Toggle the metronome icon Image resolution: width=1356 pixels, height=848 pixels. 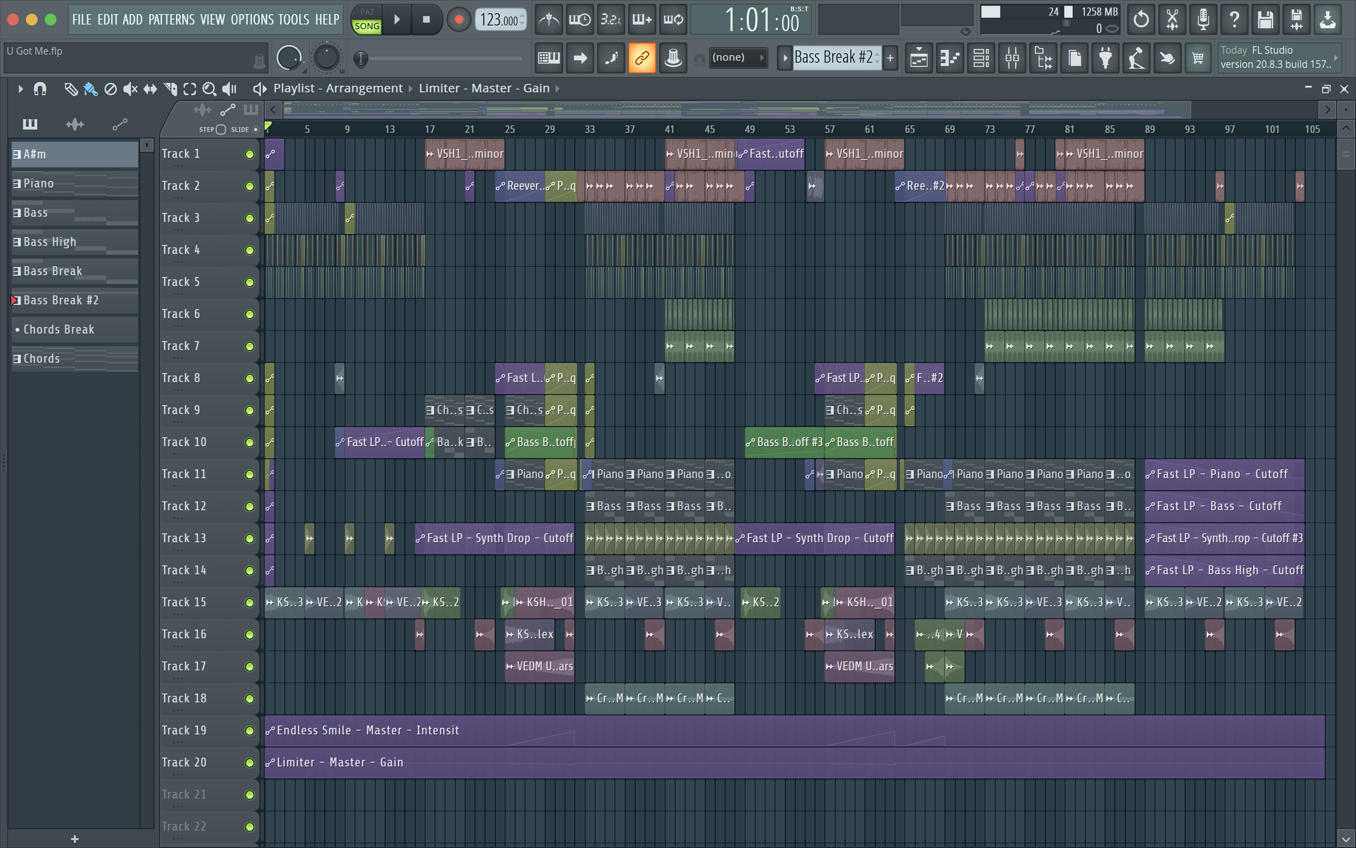tap(549, 20)
